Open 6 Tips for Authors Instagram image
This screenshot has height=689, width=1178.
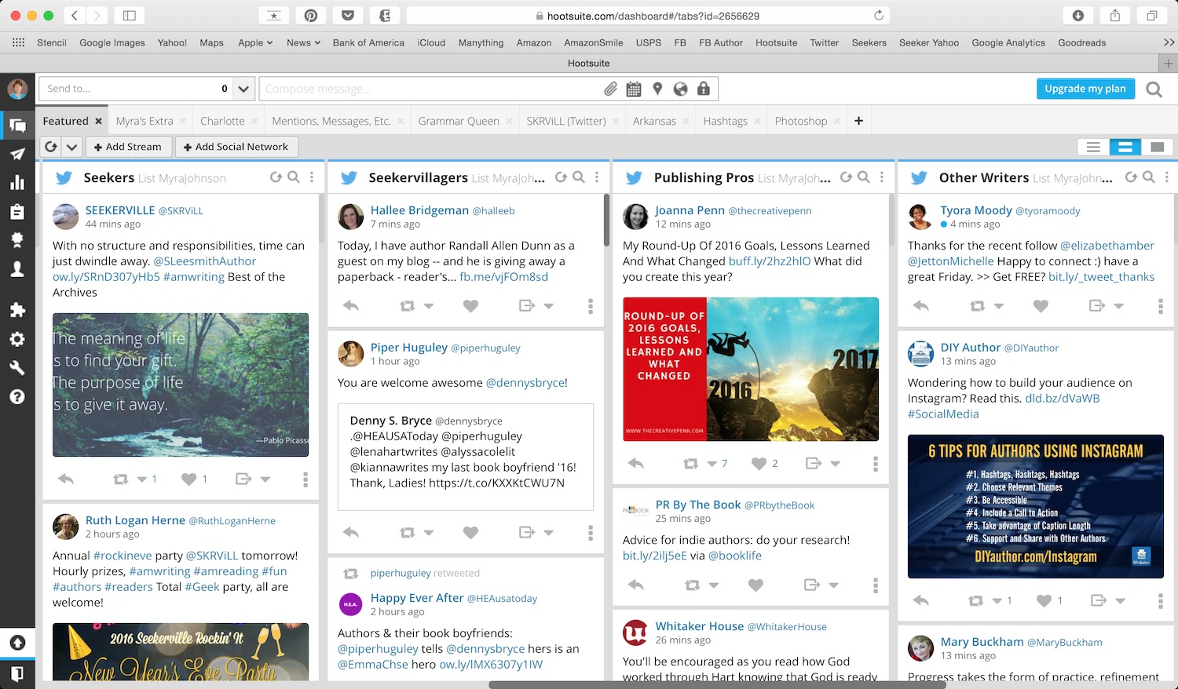(1036, 506)
